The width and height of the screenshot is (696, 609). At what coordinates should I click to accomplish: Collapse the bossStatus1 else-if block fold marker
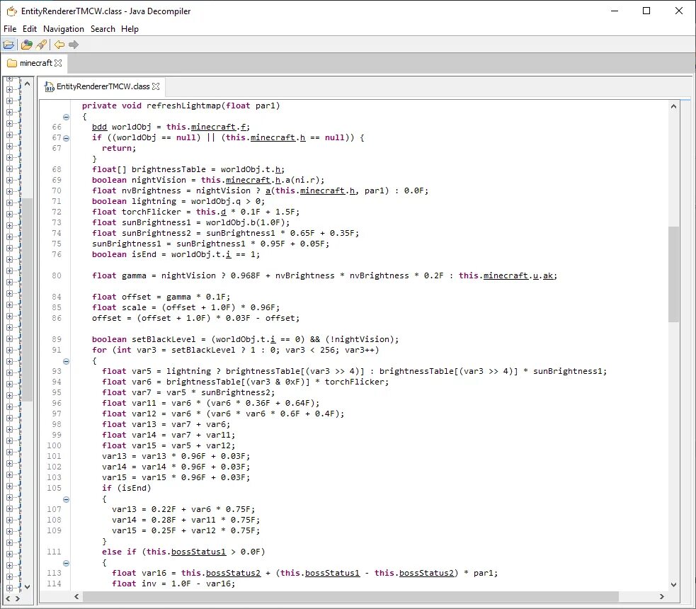click(x=66, y=563)
